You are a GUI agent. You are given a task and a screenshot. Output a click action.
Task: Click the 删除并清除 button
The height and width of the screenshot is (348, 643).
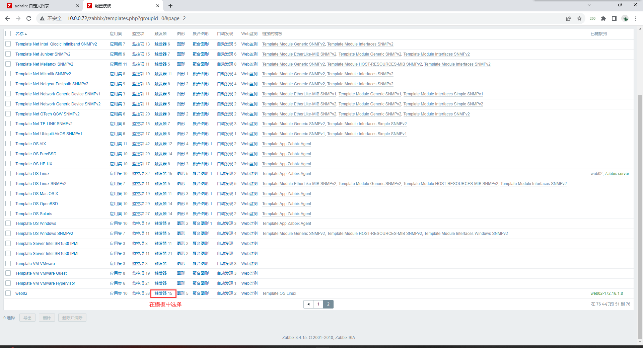[x=72, y=318]
